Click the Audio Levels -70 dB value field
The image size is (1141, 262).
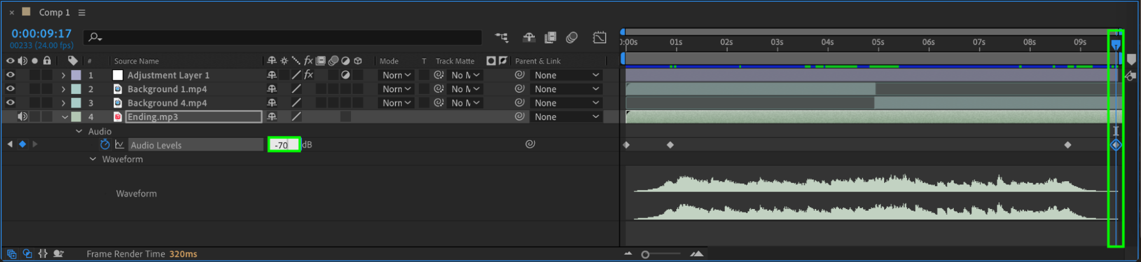pyautogui.click(x=284, y=145)
